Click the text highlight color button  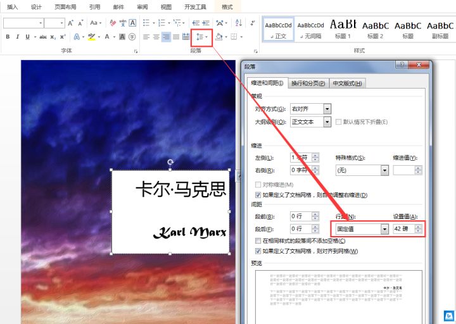[x=92, y=37]
